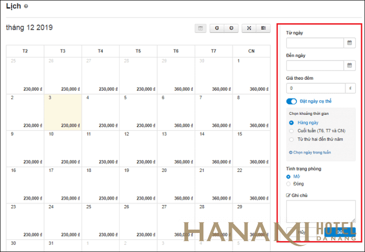
Task: Click inside the Ghi chú notes textarea
Action: click(x=320, y=211)
